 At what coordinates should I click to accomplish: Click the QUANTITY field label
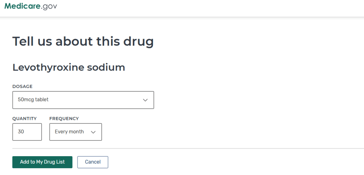click(25, 118)
